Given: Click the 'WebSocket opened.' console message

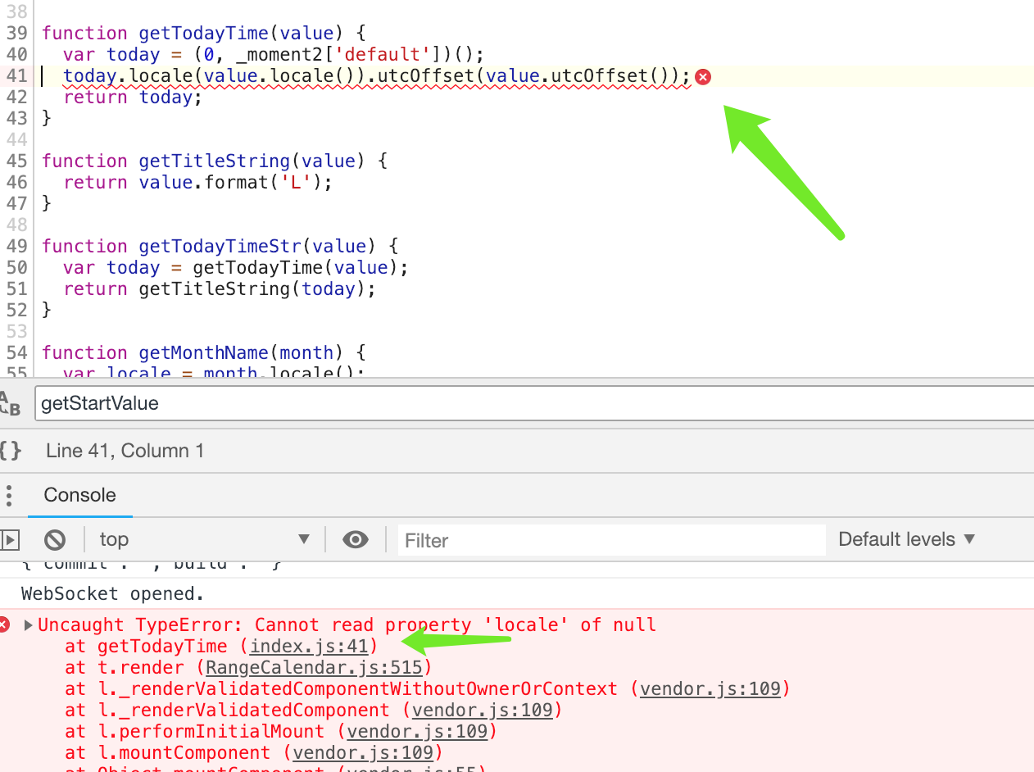Looking at the screenshot, I should point(112,593).
